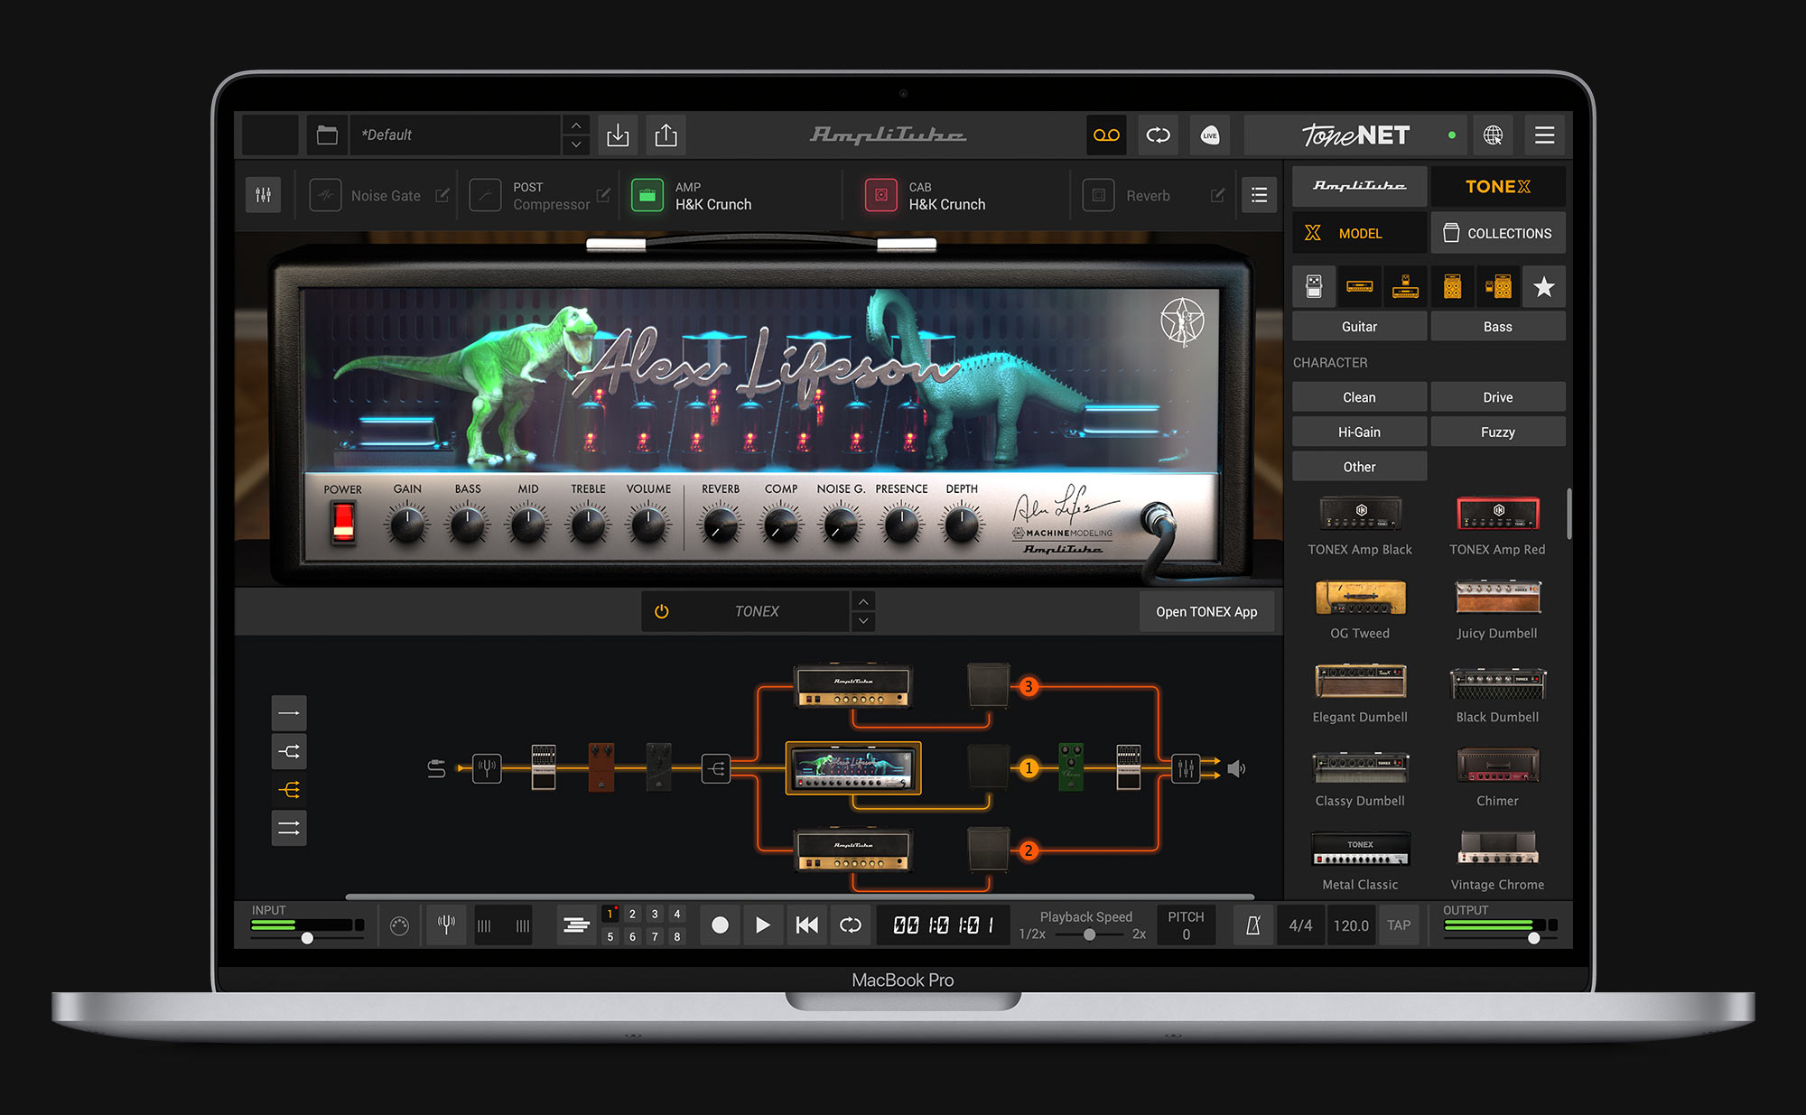The height and width of the screenshot is (1115, 1806).
Task: Open the hamburger menu next to ToneNET
Action: 1544,135
